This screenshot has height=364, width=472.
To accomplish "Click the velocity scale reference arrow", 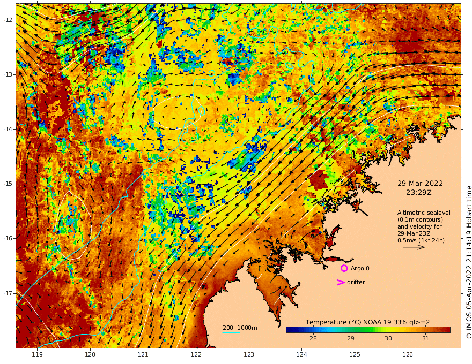I will tap(414, 247).
